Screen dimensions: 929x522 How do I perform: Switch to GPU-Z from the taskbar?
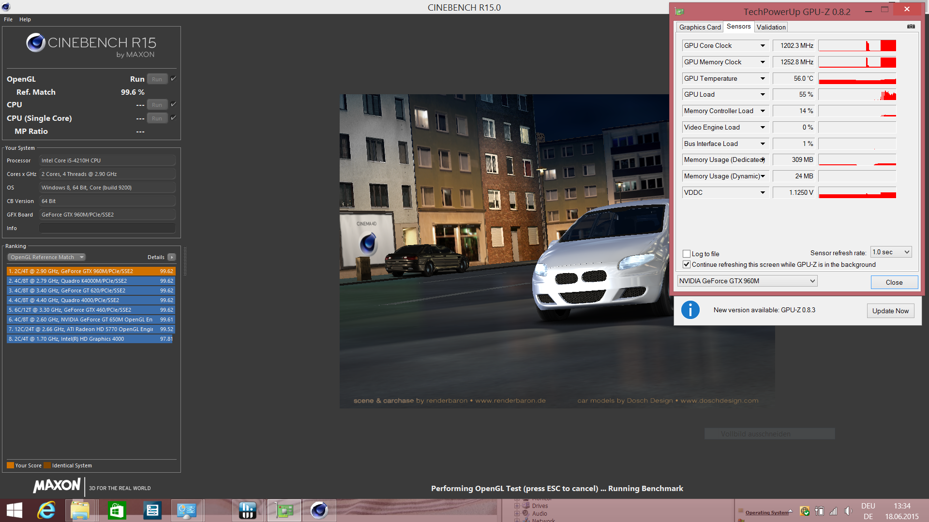(x=284, y=510)
